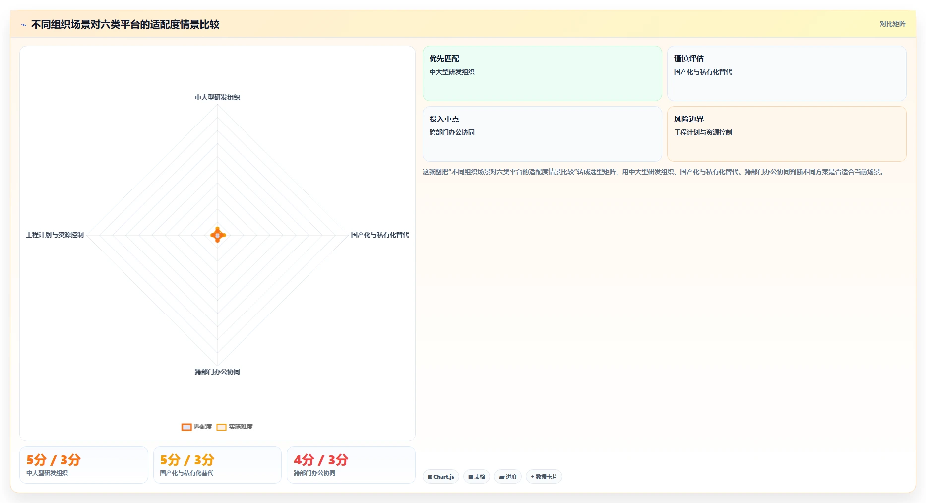Open the 5分 / 3分 中大型研发组织 score card
Screen dimensions: 926x503
[84, 465]
